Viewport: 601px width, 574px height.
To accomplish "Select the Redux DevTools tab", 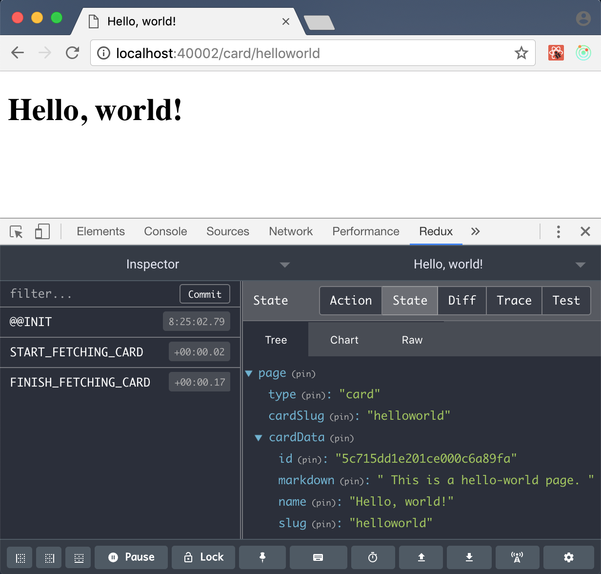I will click(x=436, y=231).
